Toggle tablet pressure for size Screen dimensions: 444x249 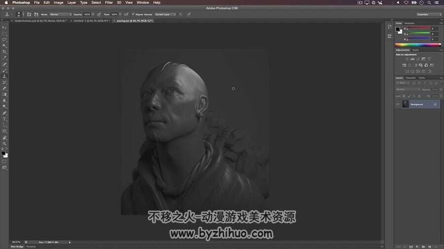[189, 14]
